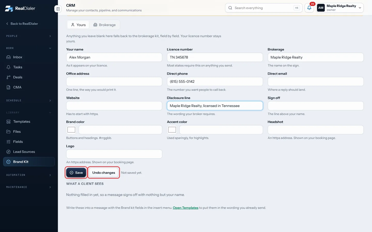Expand the Schedule section
The image size is (372, 232).
coord(29,101)
